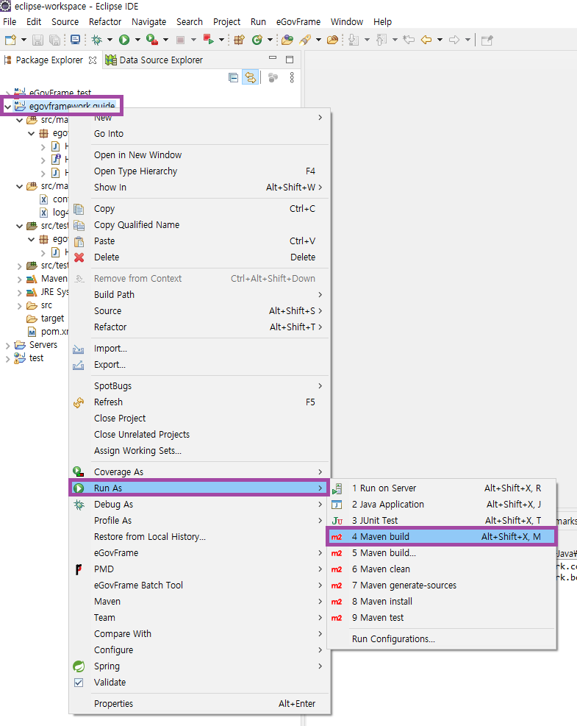Click the Previous Annotation toolbar icon
Screen dimensions: 577x726
(381, 40)
